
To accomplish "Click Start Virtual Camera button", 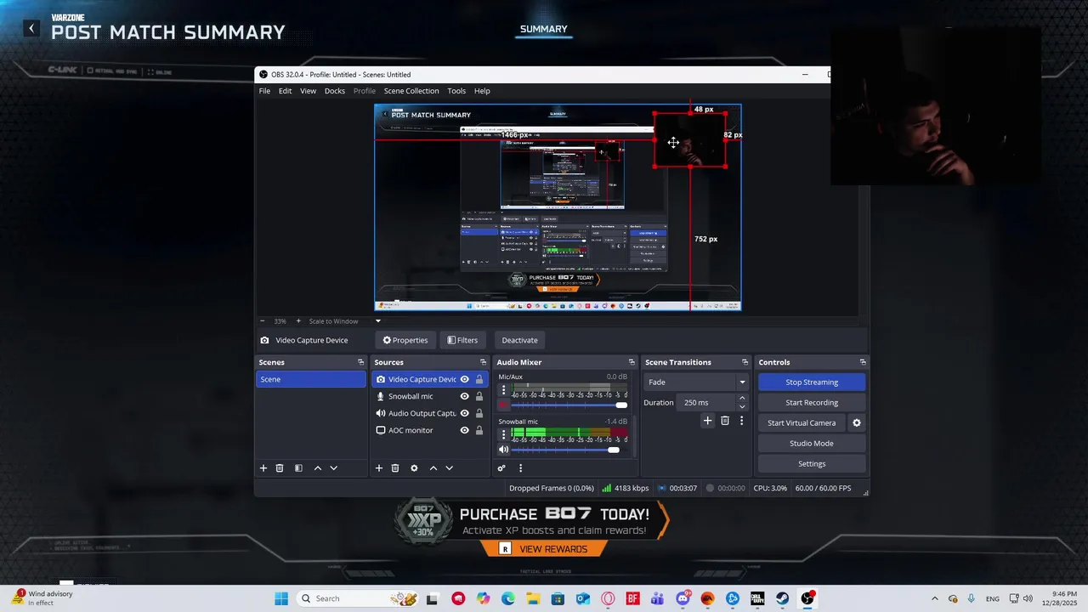I will (x=802, y=423).
